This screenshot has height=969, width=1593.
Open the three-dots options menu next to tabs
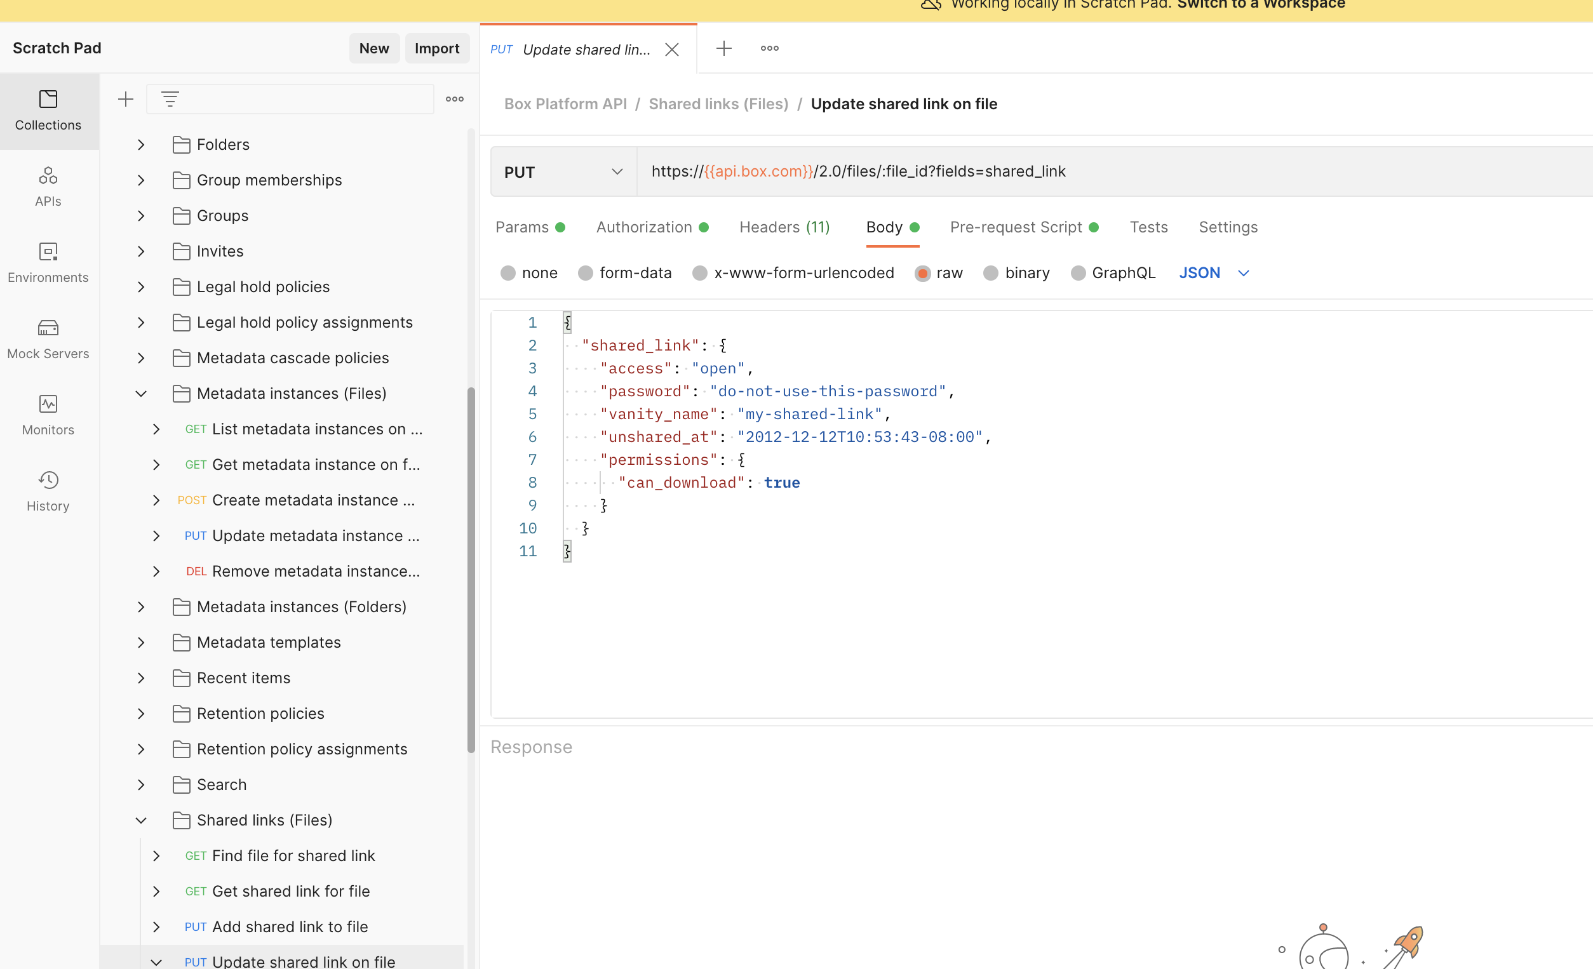769,48
